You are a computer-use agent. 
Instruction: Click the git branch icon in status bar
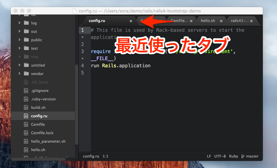243,156
